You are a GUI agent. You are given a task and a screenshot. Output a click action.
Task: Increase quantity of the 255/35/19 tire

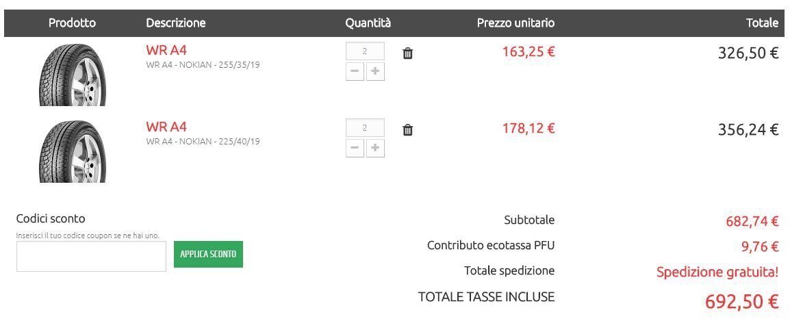(x=375, y=72)
